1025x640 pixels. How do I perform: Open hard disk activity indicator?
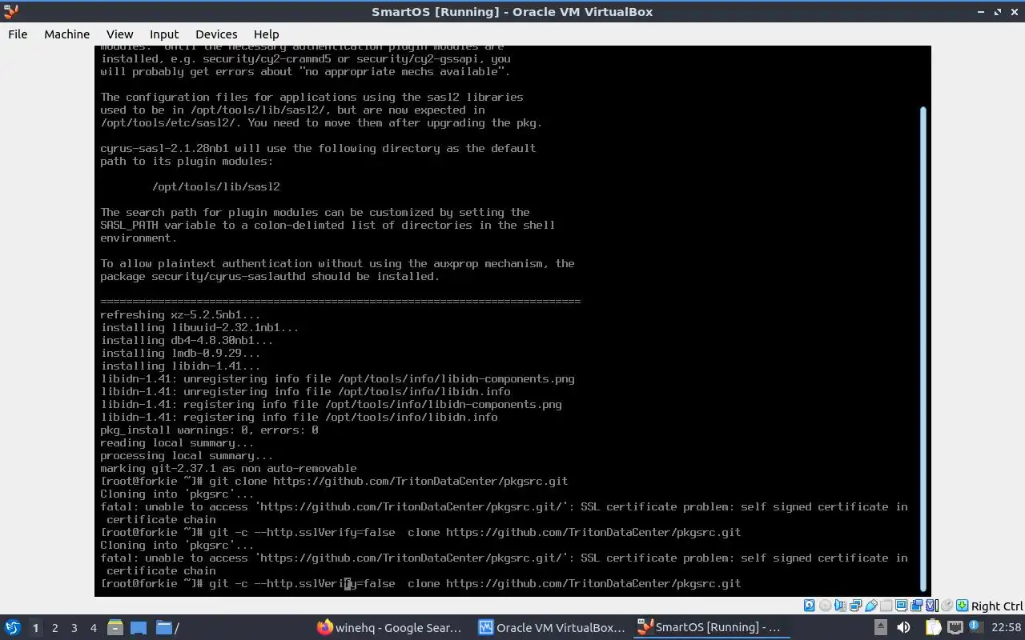809,606
